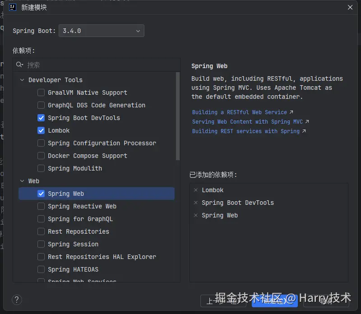
Task: Remove Spring Boot DevTools from added list
Action: point(196,203)
